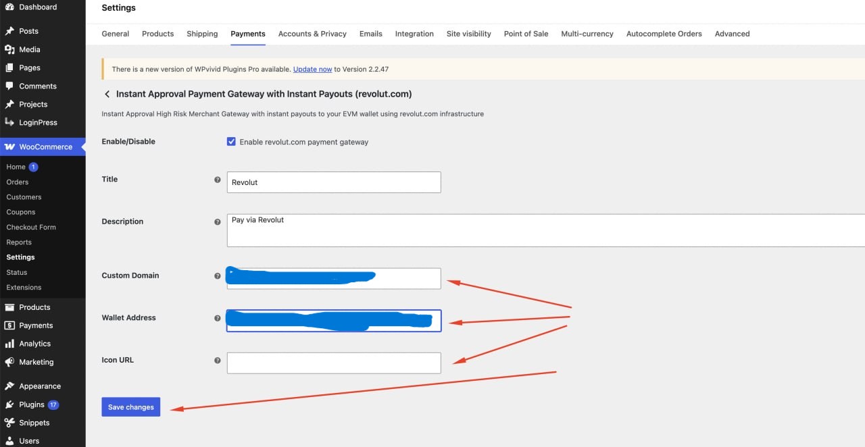Open the General settings tab
The width and height of the screenshot is (865, 447).
116,34
